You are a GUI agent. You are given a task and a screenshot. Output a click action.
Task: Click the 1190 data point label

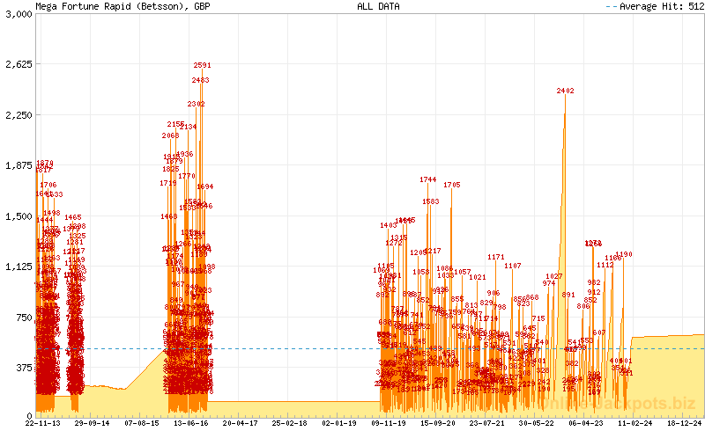click(624, 254)
